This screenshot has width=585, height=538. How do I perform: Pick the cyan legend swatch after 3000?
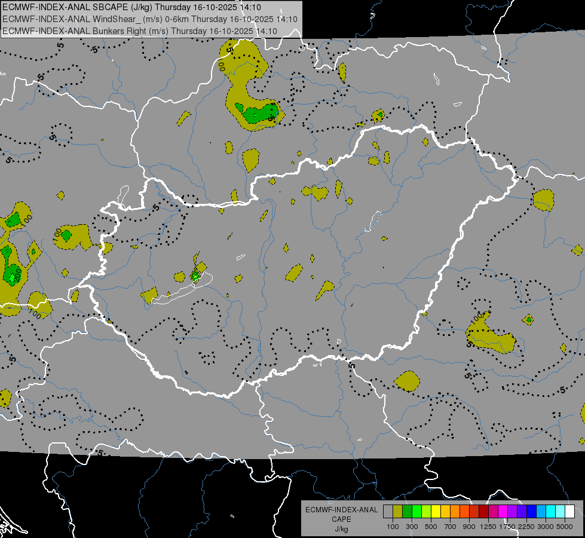[x=551, y=511]
